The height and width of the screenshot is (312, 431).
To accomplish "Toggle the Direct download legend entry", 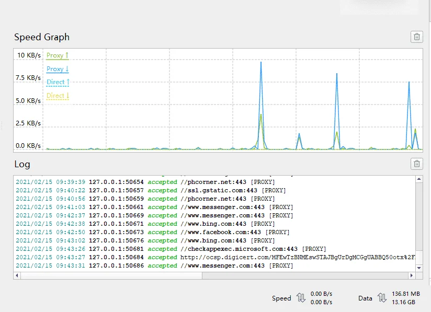I will [x=58, y=96].
